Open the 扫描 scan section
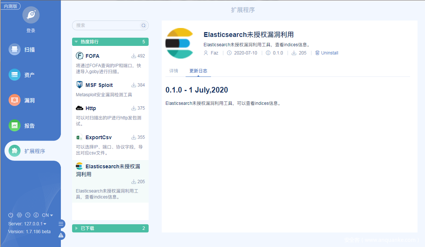This screenshot has width=425, height=247. 22,50
